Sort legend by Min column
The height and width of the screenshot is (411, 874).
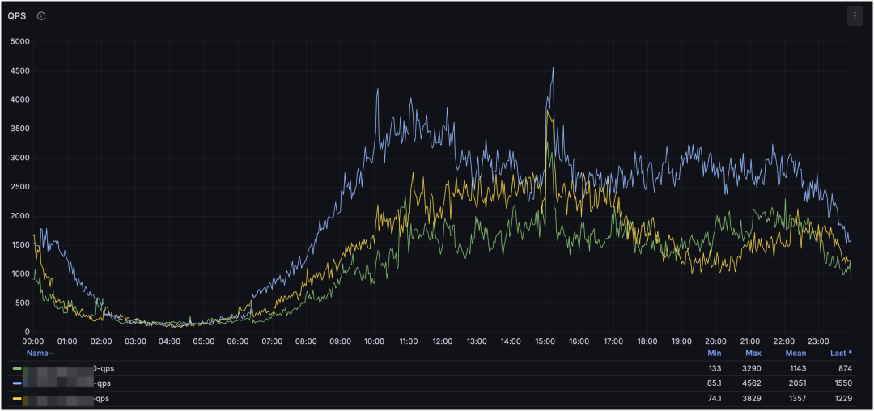point(715,353)
